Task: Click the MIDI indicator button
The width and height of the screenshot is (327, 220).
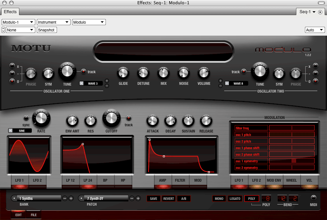Action: (x=313, y=197)
